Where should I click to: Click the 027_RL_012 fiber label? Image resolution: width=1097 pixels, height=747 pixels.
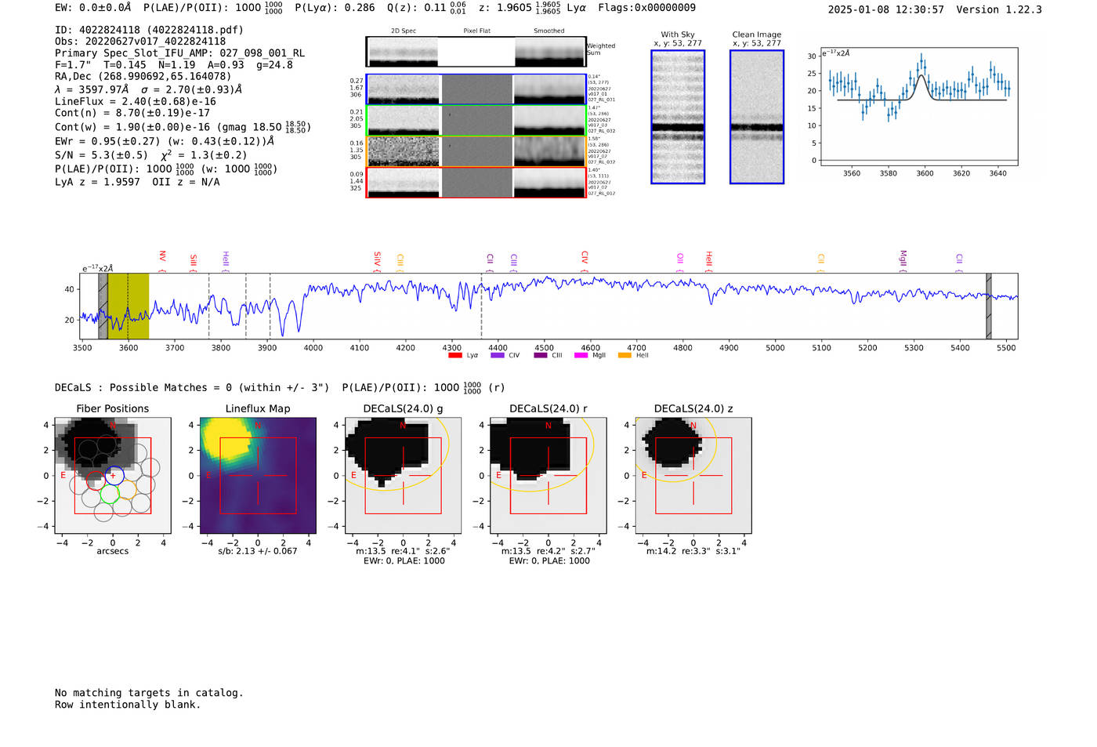click(602, 194)
